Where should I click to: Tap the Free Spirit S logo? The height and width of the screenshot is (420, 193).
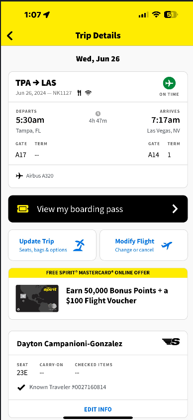(x=171, y=342)
